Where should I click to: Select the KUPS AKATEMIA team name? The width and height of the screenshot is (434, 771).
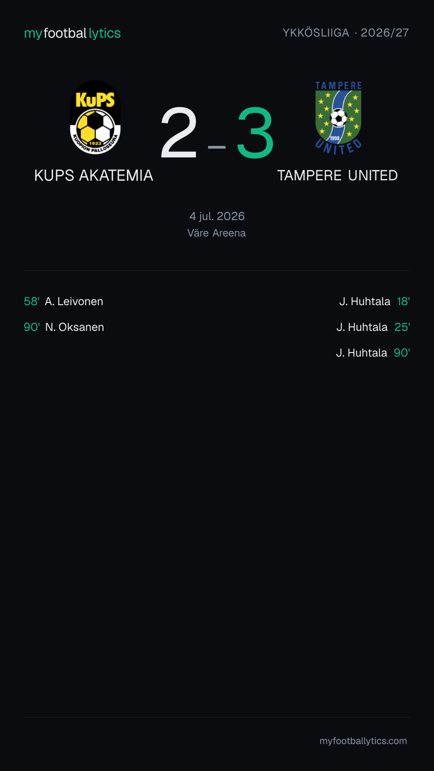[x=94, y=175]
